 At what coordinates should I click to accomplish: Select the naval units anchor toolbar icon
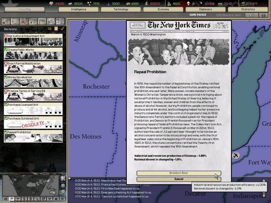[42, 22]
